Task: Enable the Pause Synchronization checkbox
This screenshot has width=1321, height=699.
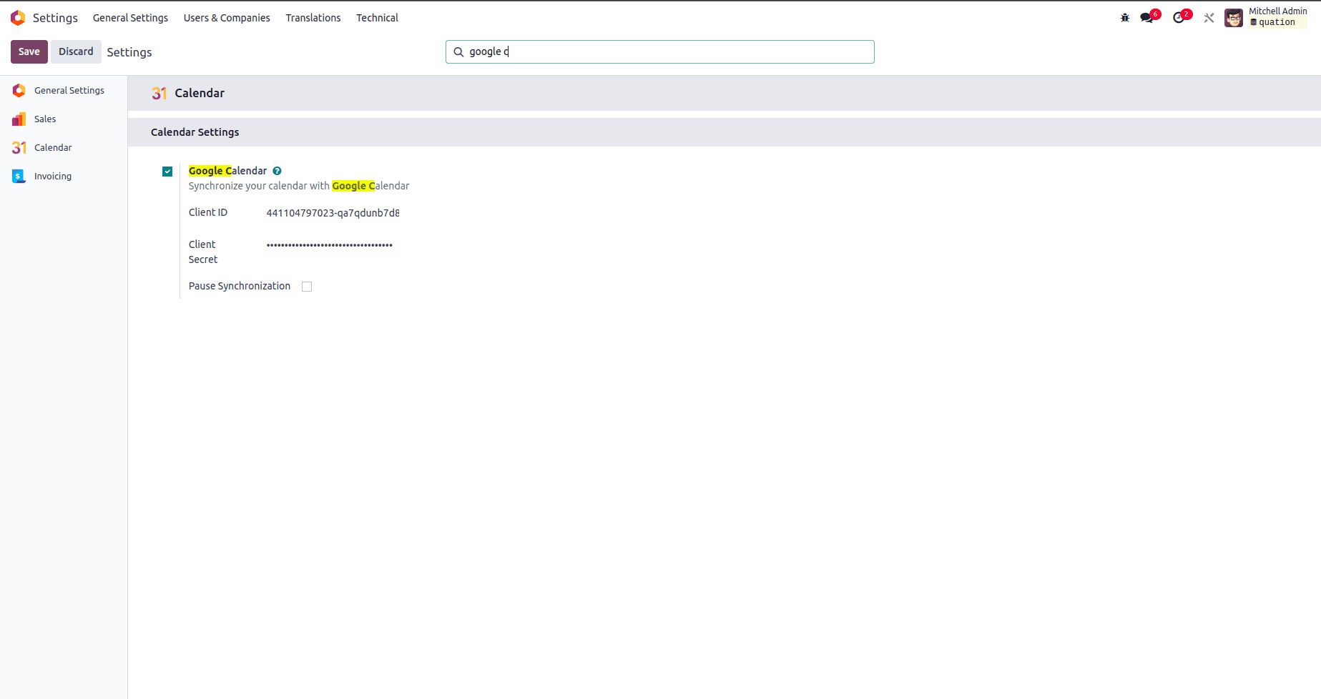Action: pos(307,287)
